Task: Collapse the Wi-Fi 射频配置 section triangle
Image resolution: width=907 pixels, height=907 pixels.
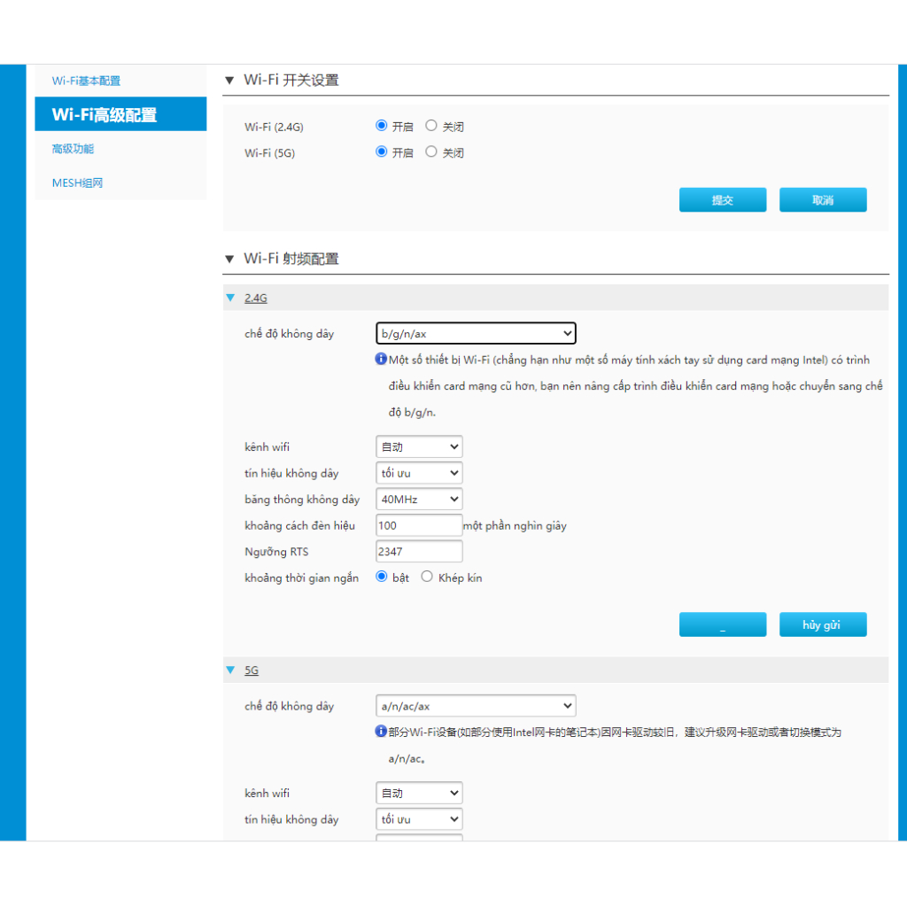Action: click(x=229, y=260)
